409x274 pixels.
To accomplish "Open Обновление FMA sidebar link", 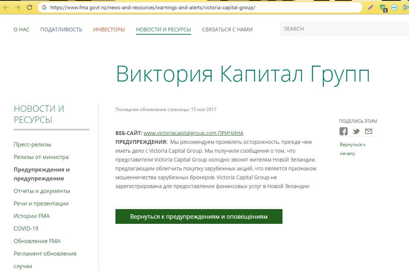I will coord(37,241).
